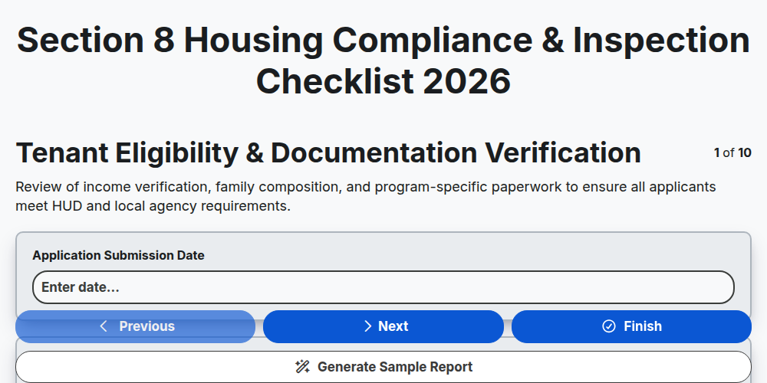767x383 pixels.
Task: Click the 'Enter date...' placeholder text
Action: 81,287
